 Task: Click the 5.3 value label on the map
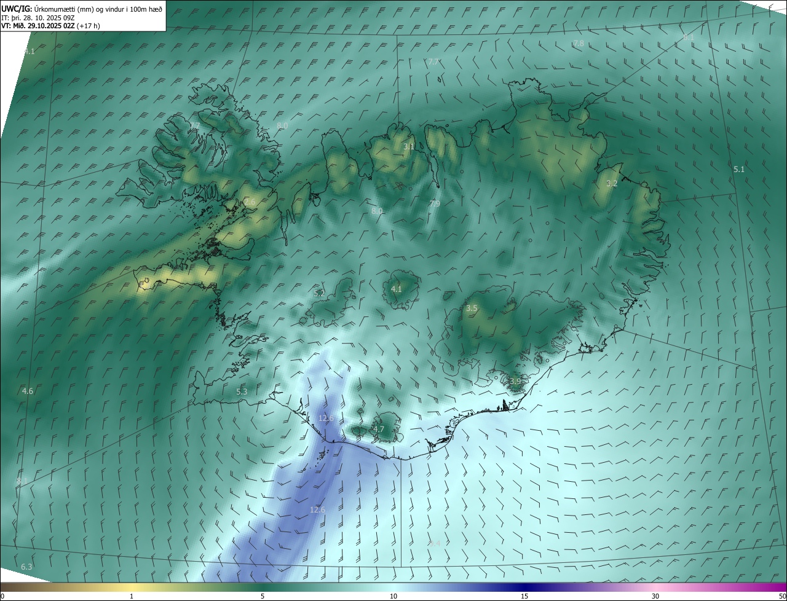[x=242, y=391]
